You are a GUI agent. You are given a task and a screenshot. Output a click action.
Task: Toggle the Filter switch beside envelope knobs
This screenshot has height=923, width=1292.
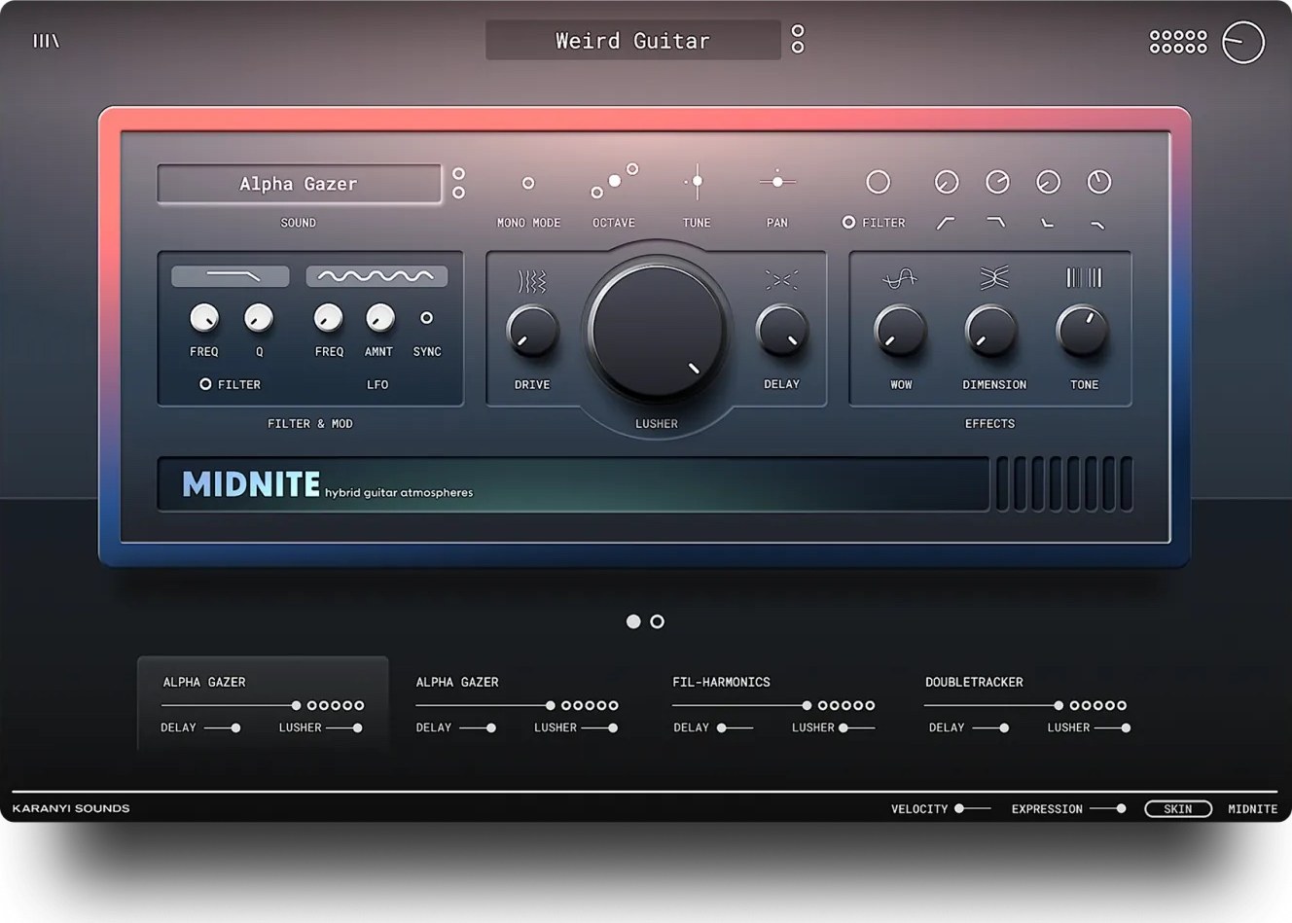pyautogui.click(x=848, y=223)
